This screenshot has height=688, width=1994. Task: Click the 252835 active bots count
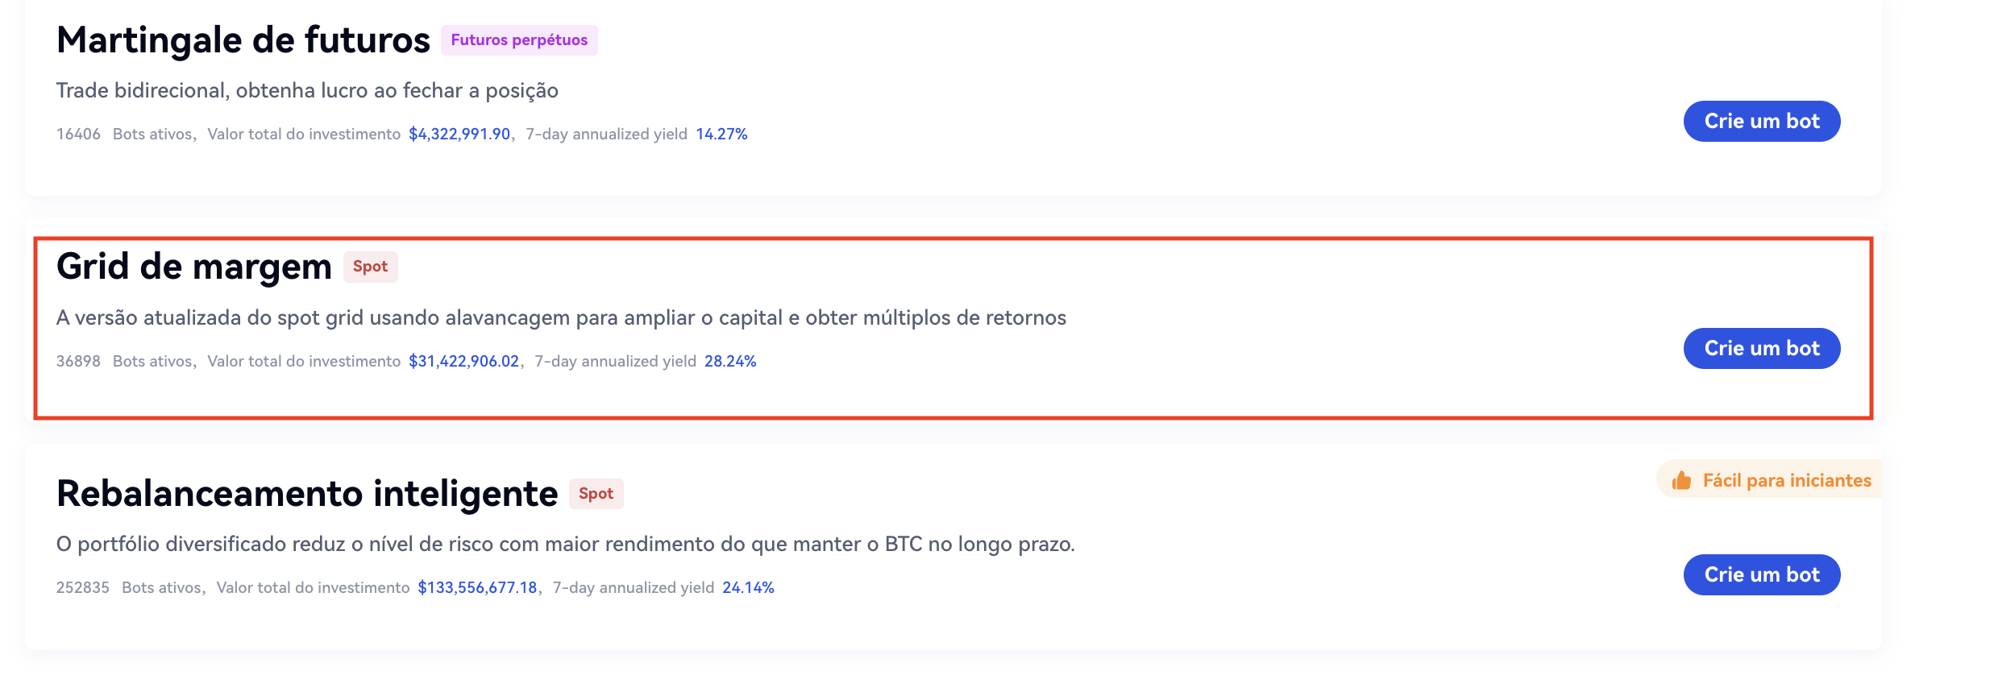tap(82, 588)
